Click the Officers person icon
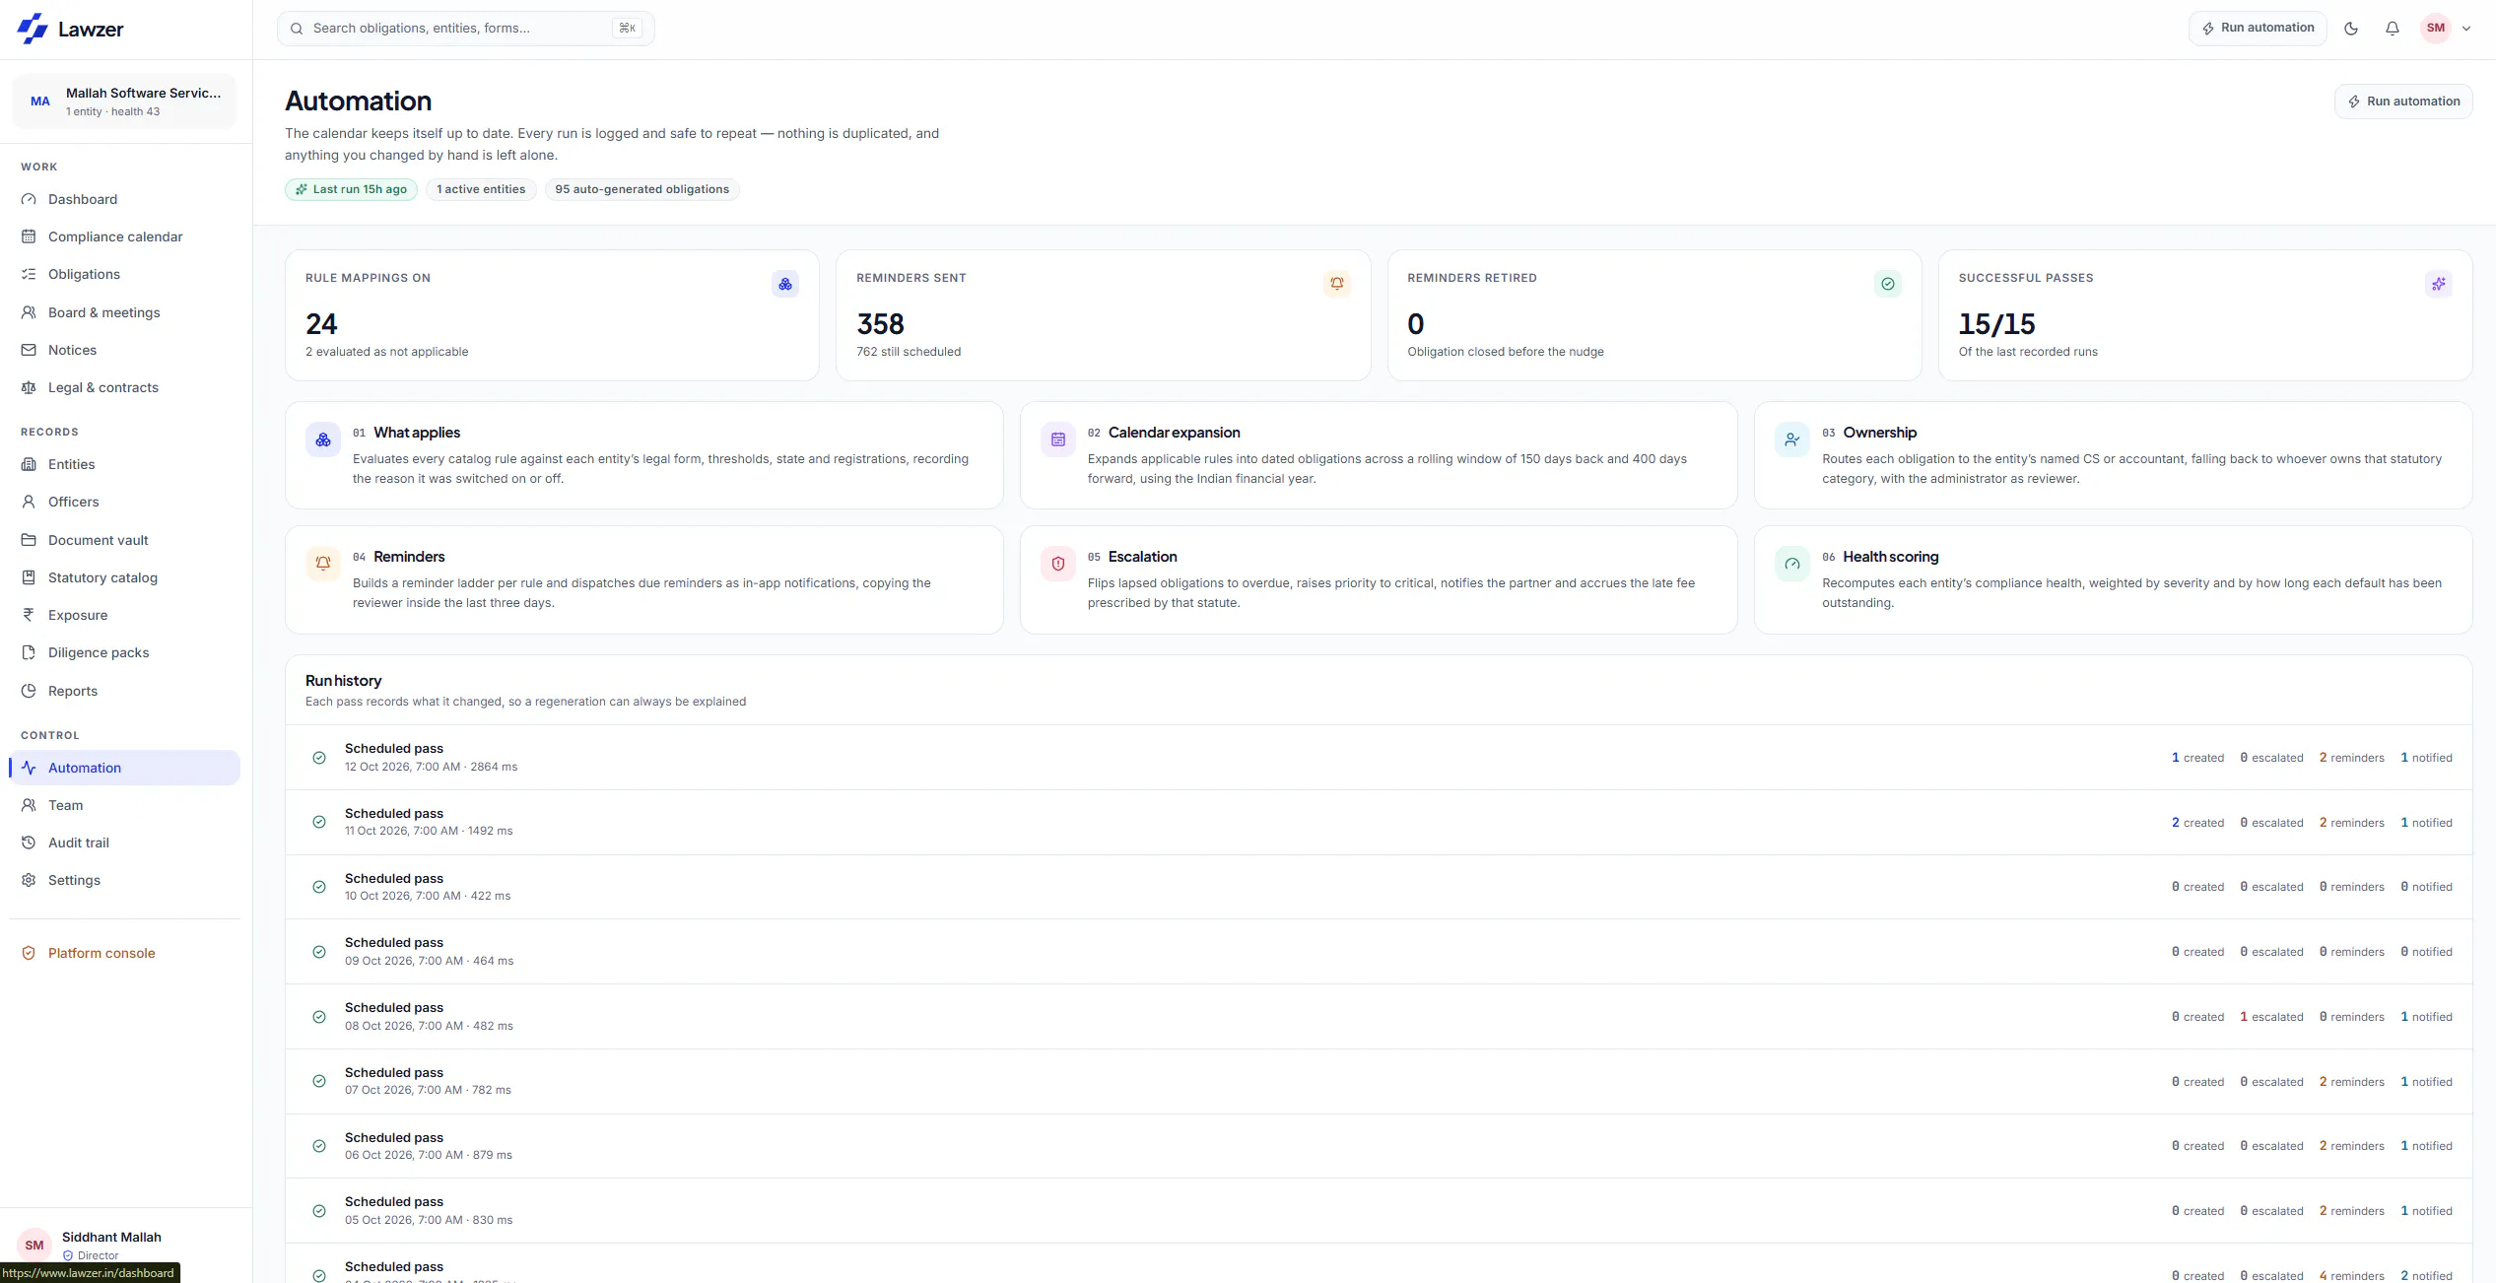 click(29, 502)
